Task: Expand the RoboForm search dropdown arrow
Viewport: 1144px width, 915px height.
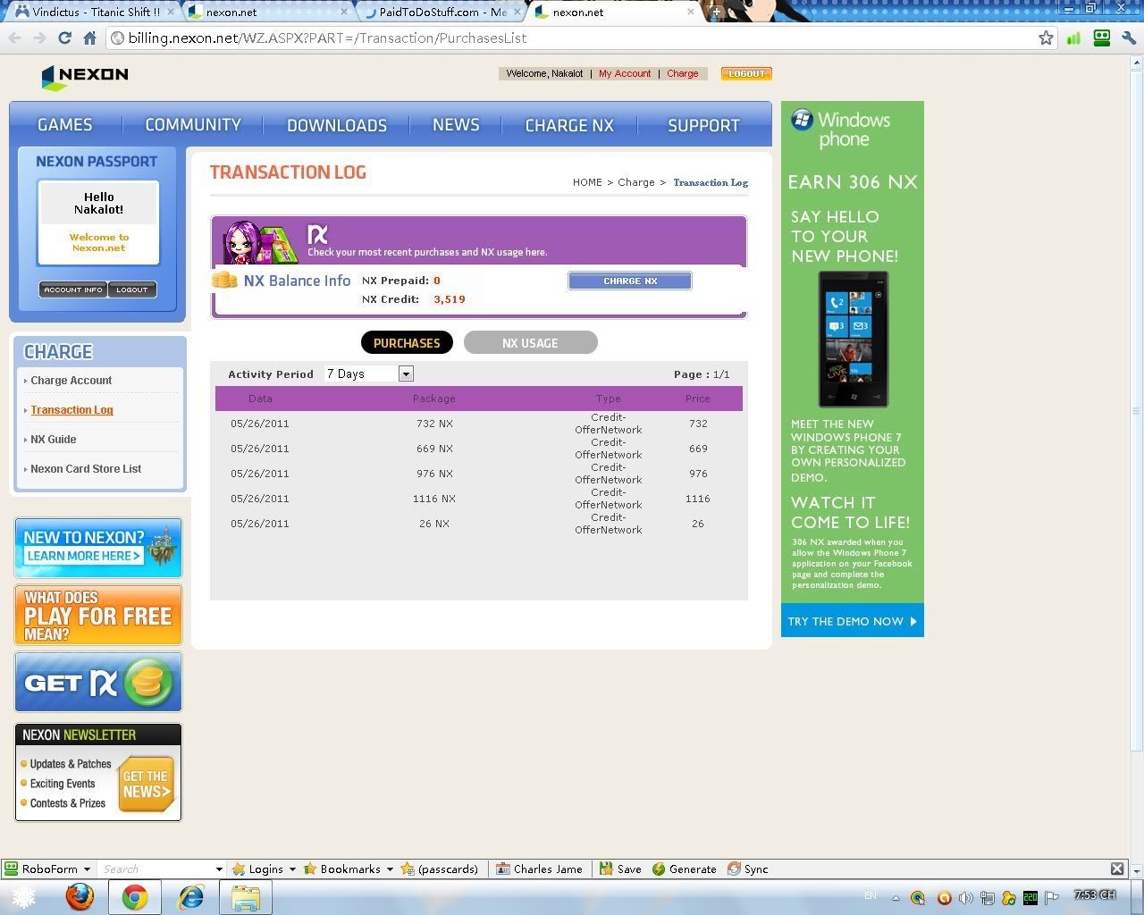Action: (219, 869)
